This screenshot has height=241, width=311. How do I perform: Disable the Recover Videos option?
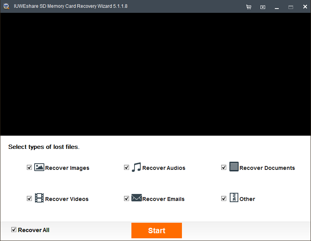point(29,198)
